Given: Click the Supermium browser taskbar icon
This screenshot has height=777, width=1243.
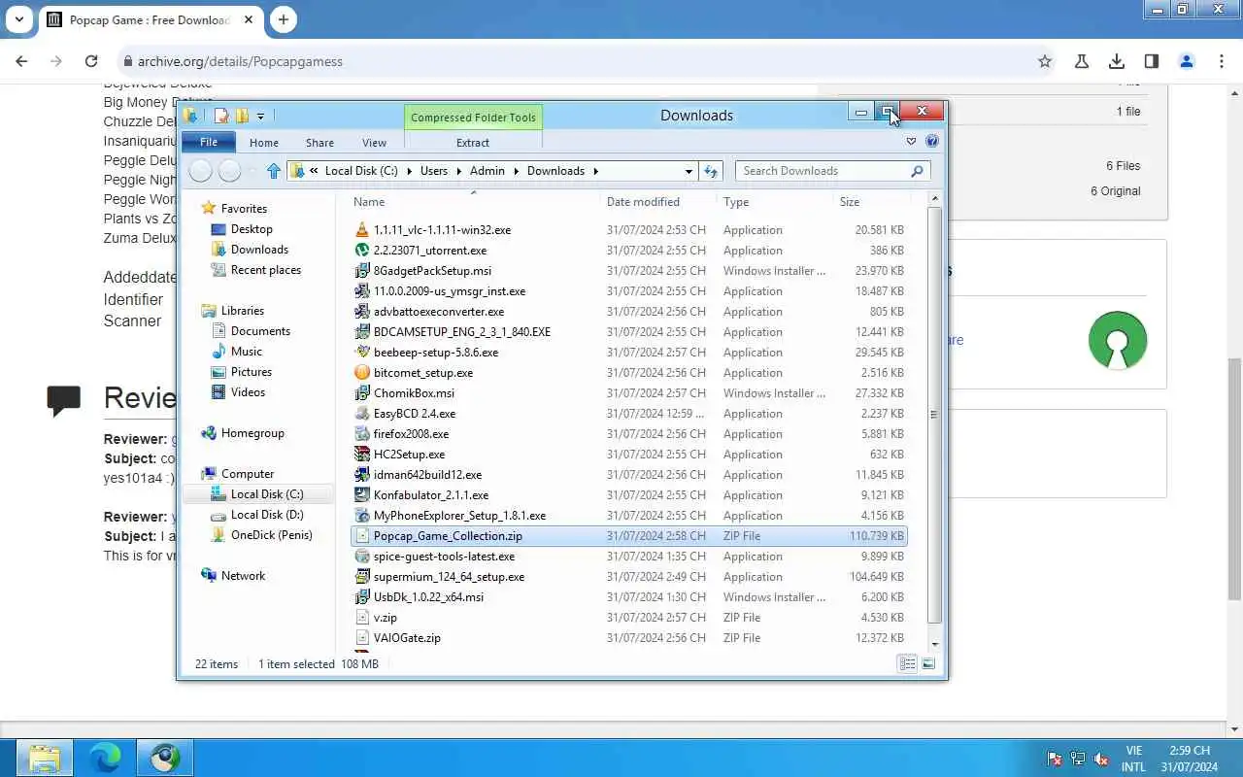Looking at the screenshot, I should tap(165, 758).
